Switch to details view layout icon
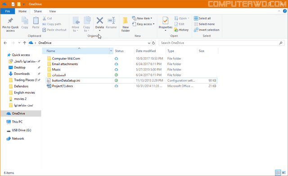 (278, 172)
